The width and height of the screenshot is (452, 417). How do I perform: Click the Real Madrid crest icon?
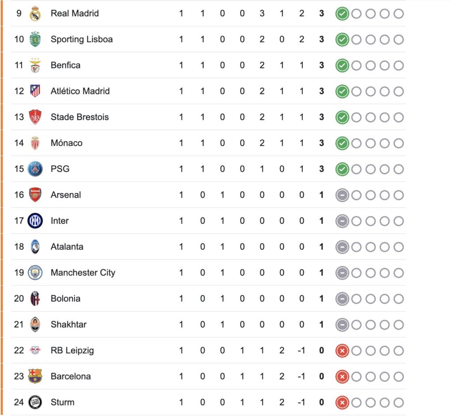click(35, 14)
